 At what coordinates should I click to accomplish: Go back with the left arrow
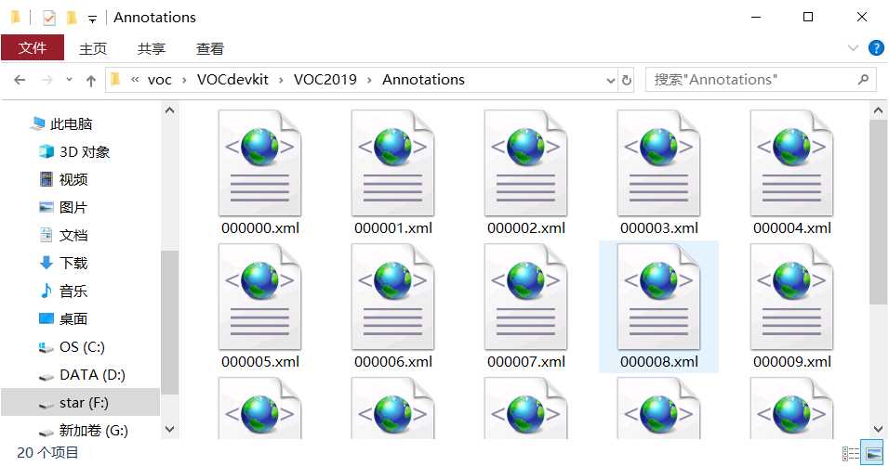point(20,80)
